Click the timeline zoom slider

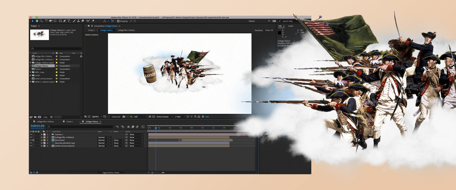pos(156,173)
